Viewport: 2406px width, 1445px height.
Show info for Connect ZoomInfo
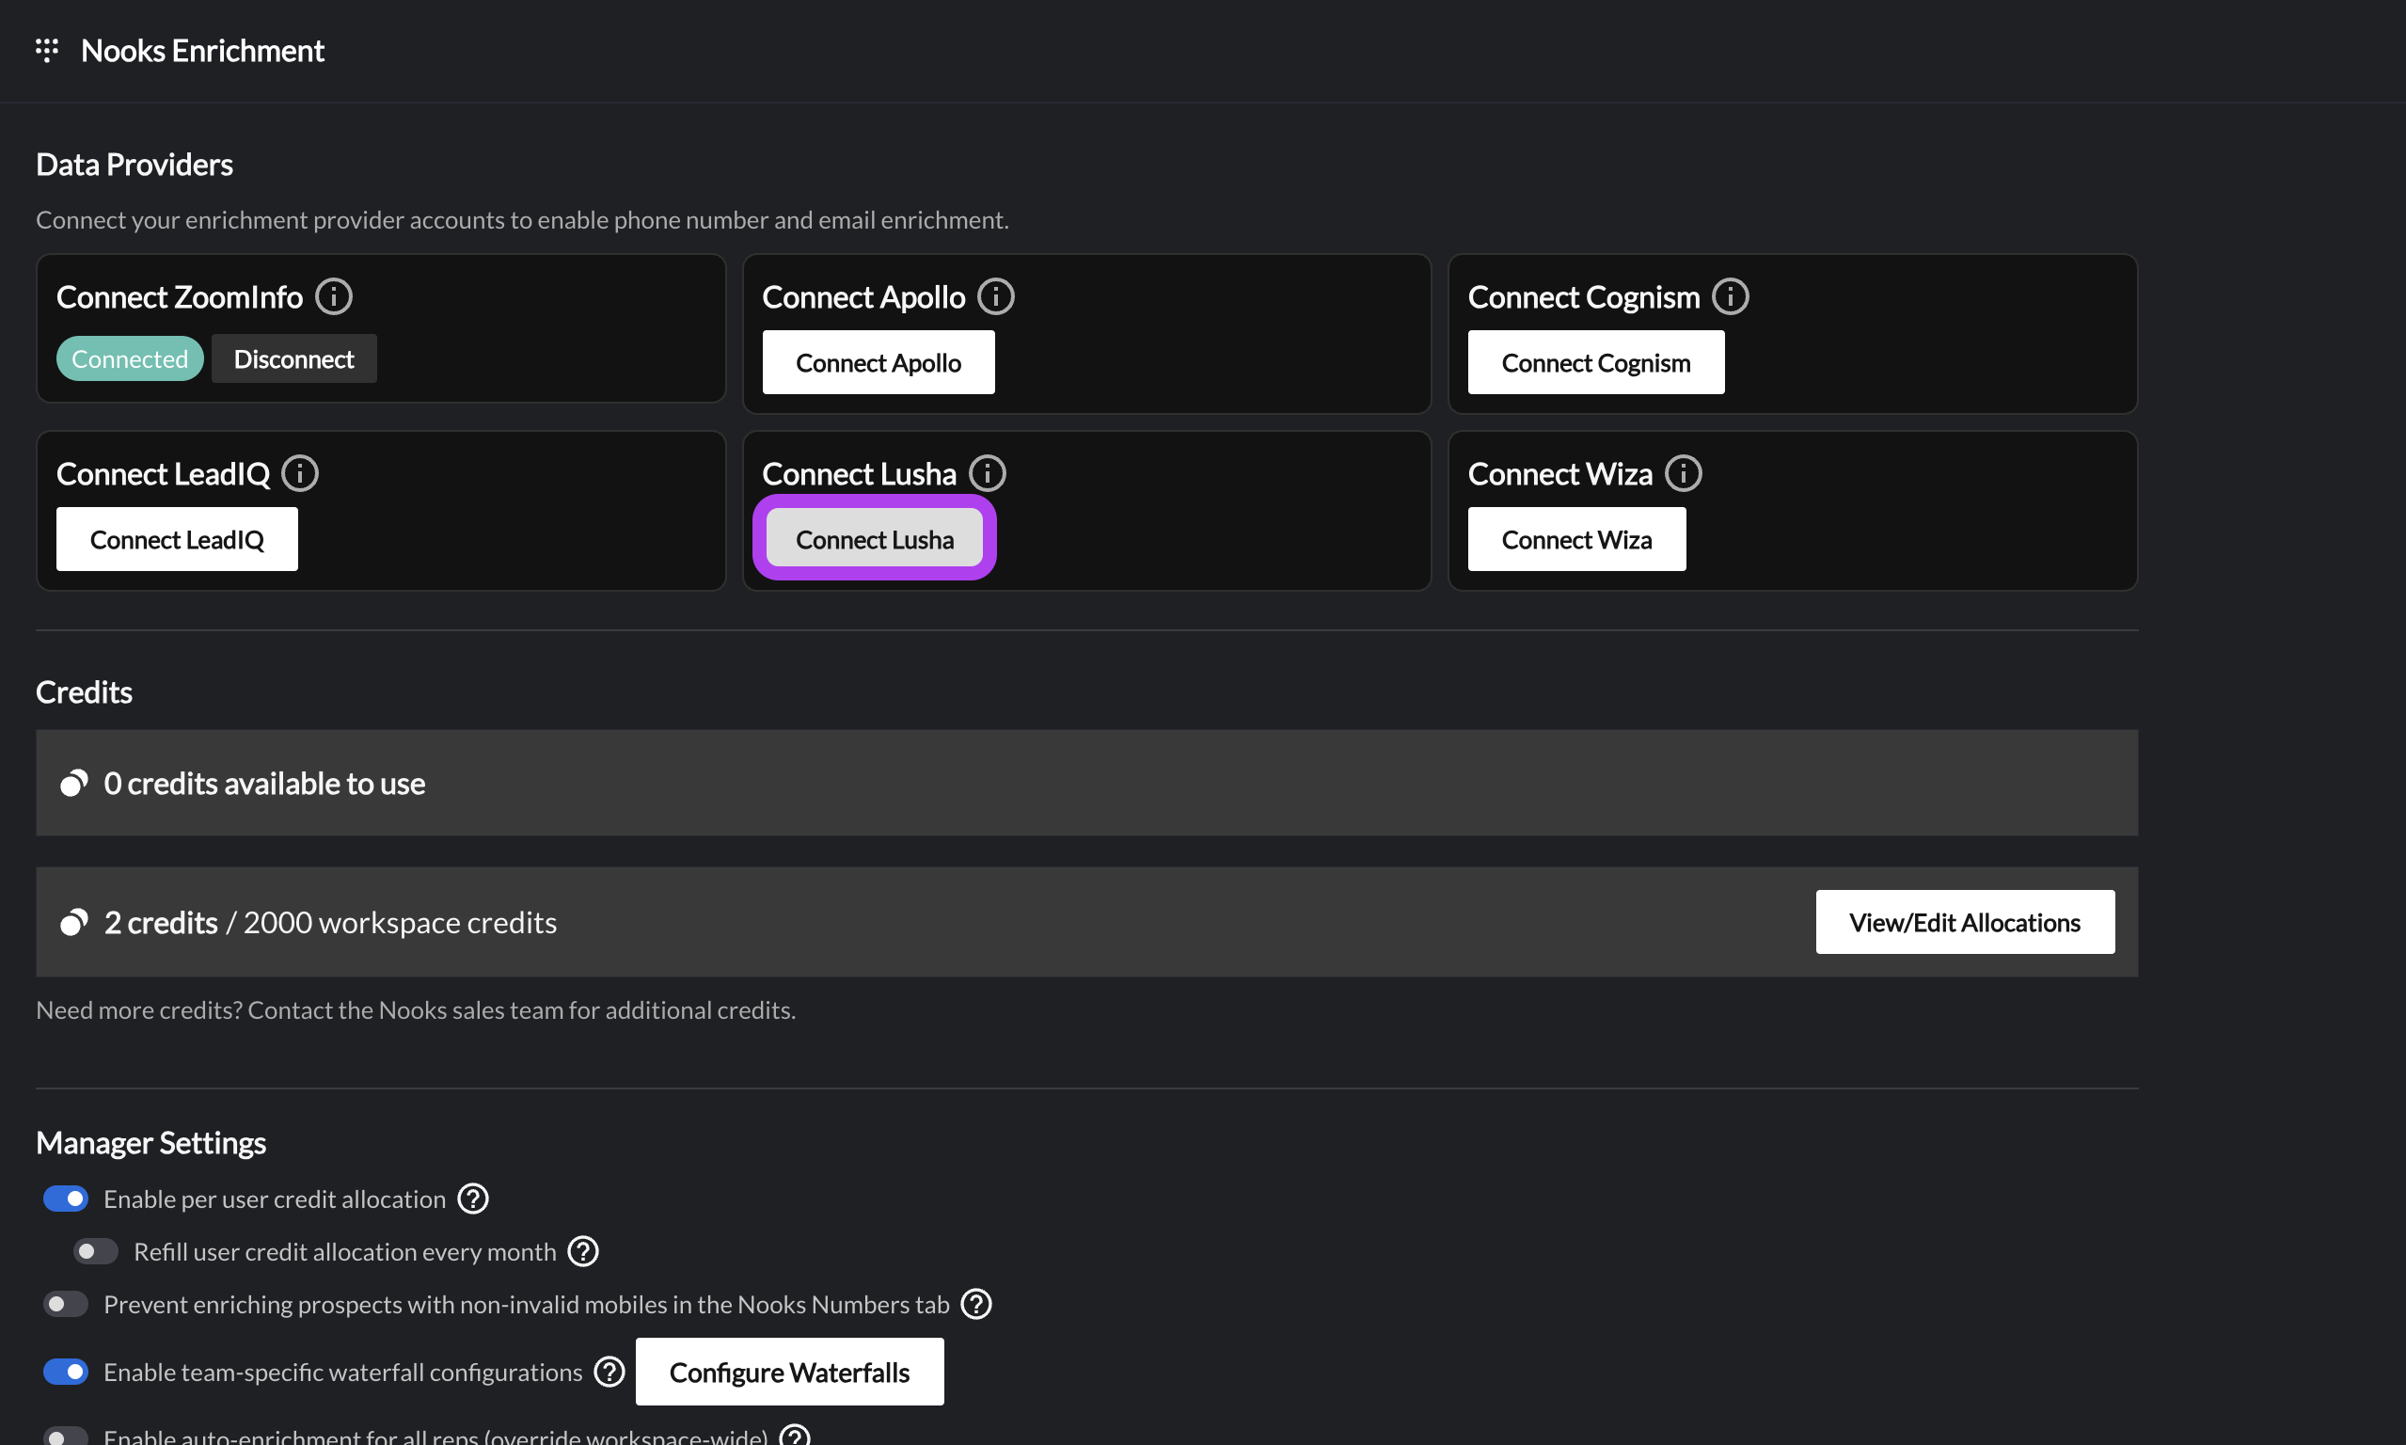pyautogui.click(x=334, y=296)
